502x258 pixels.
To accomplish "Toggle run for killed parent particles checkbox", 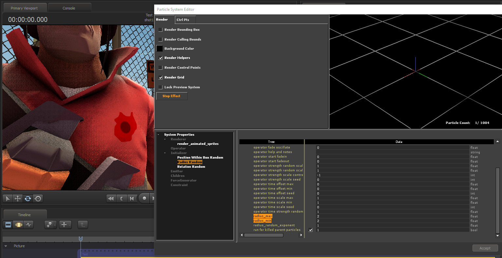I will pyautogui.click(x=310, y=230).
